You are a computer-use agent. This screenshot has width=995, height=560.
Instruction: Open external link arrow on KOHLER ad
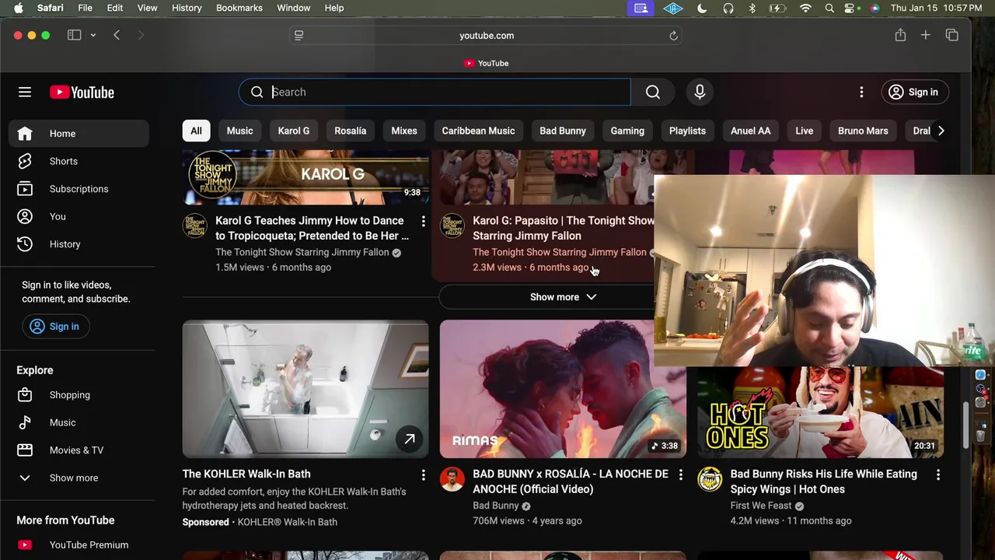click(x=410, y=439)
